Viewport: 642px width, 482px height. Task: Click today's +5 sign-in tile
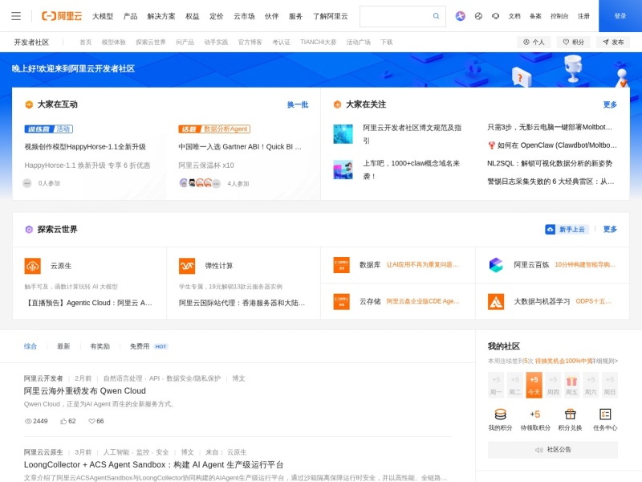pyautogui.click(x=534, y=385)
